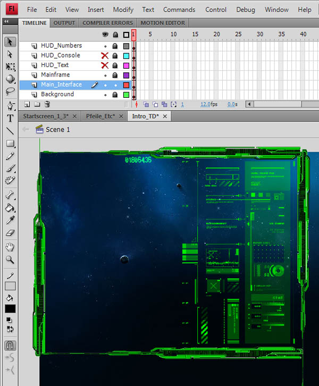Toggle Snap to Objects magnet
The width and height of the screenshot is (319, 386).
tap(10, 345)
